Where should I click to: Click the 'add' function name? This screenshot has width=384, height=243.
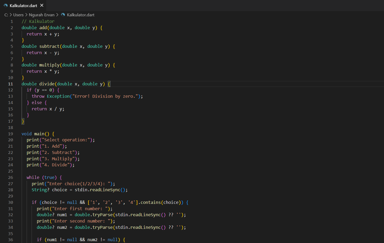(43, 28)
